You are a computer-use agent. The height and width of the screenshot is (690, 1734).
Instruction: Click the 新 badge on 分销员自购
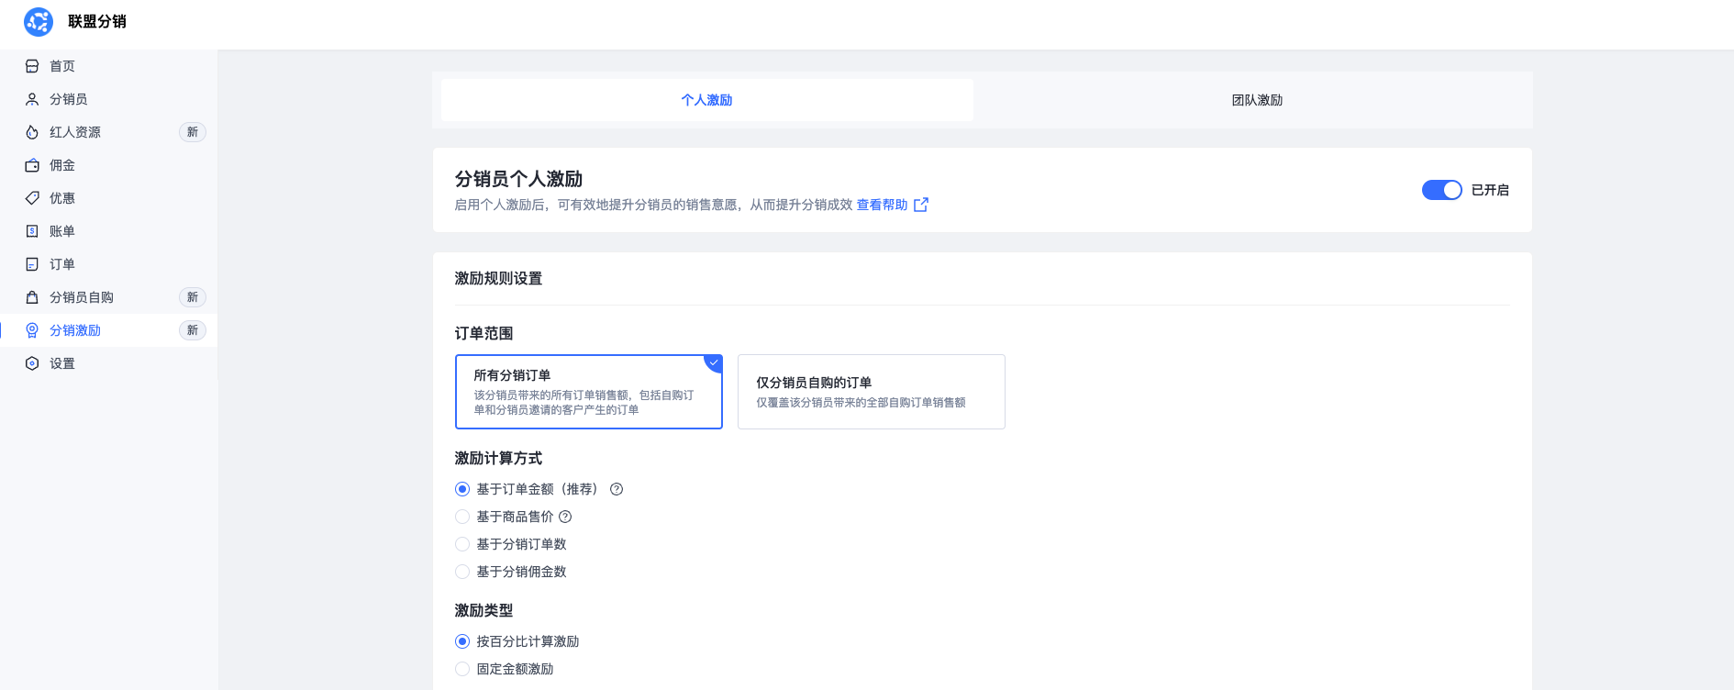[x=193, y=297]
